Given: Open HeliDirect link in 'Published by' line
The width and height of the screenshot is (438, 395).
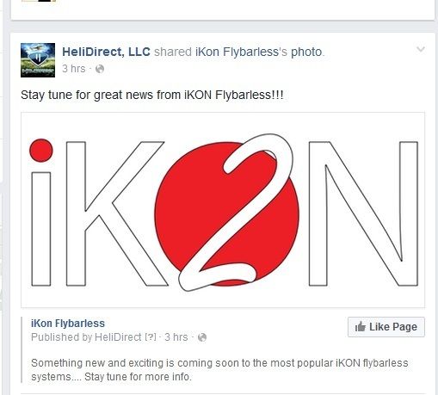Looking at the screenshot, I should point(118,337).
